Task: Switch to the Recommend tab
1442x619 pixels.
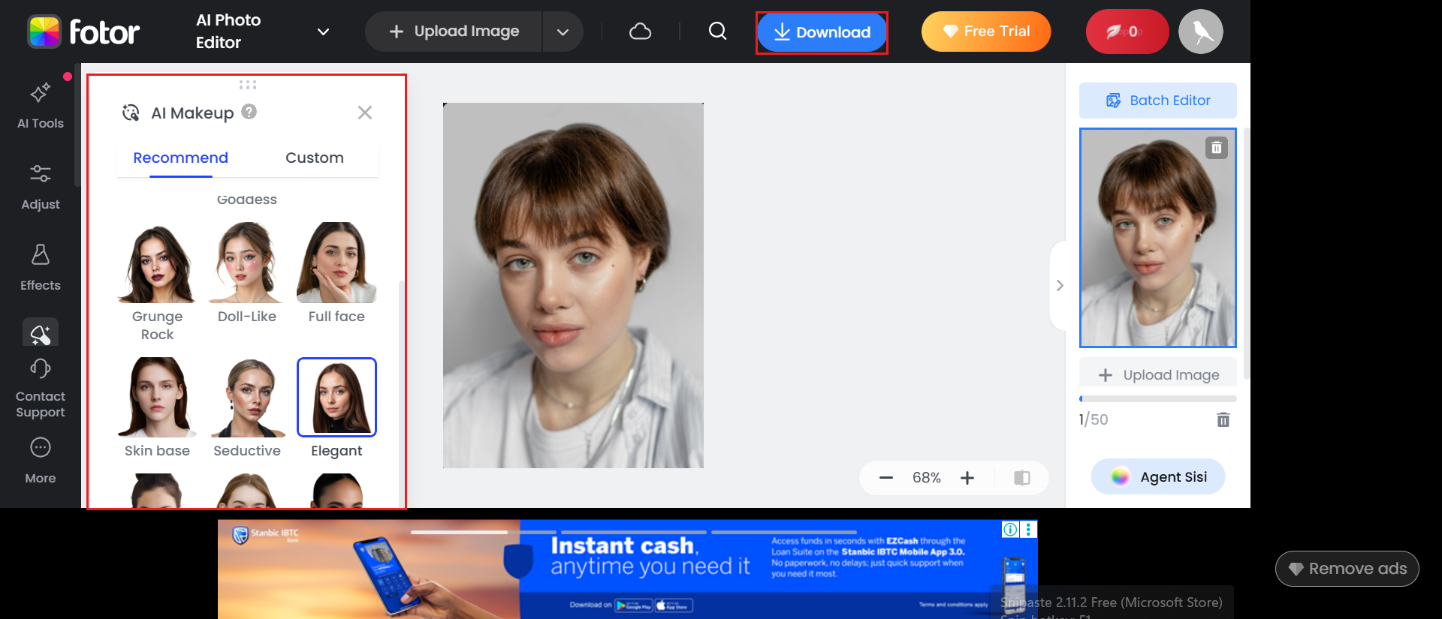Action: click(x=180, y=158)
